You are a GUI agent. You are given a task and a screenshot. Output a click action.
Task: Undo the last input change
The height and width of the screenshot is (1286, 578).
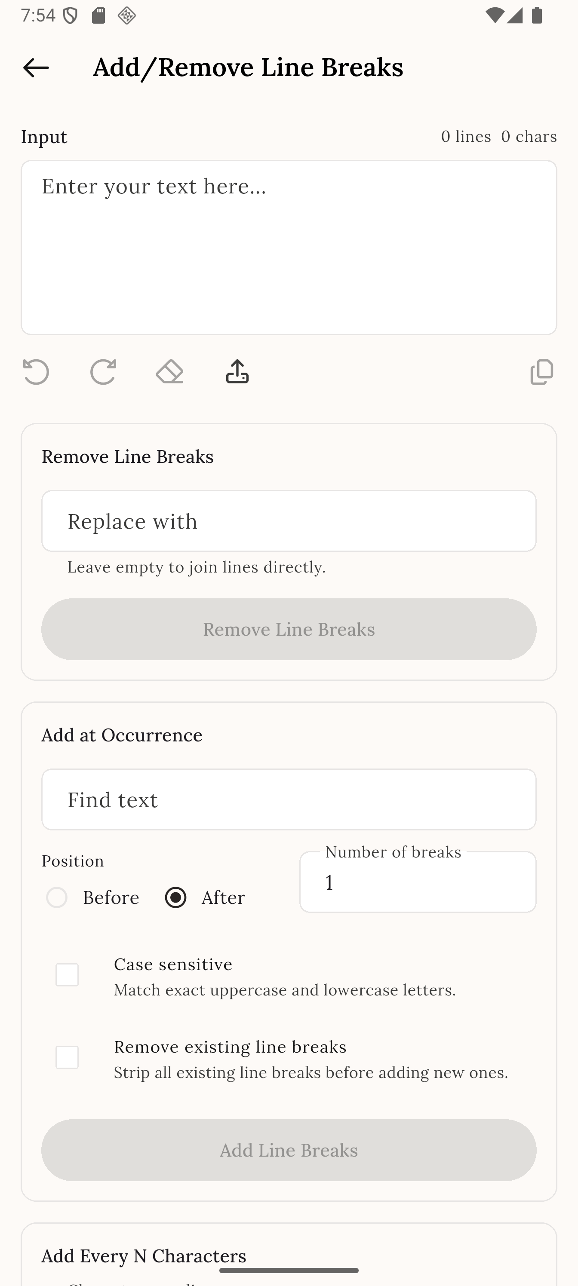[36, 371]
